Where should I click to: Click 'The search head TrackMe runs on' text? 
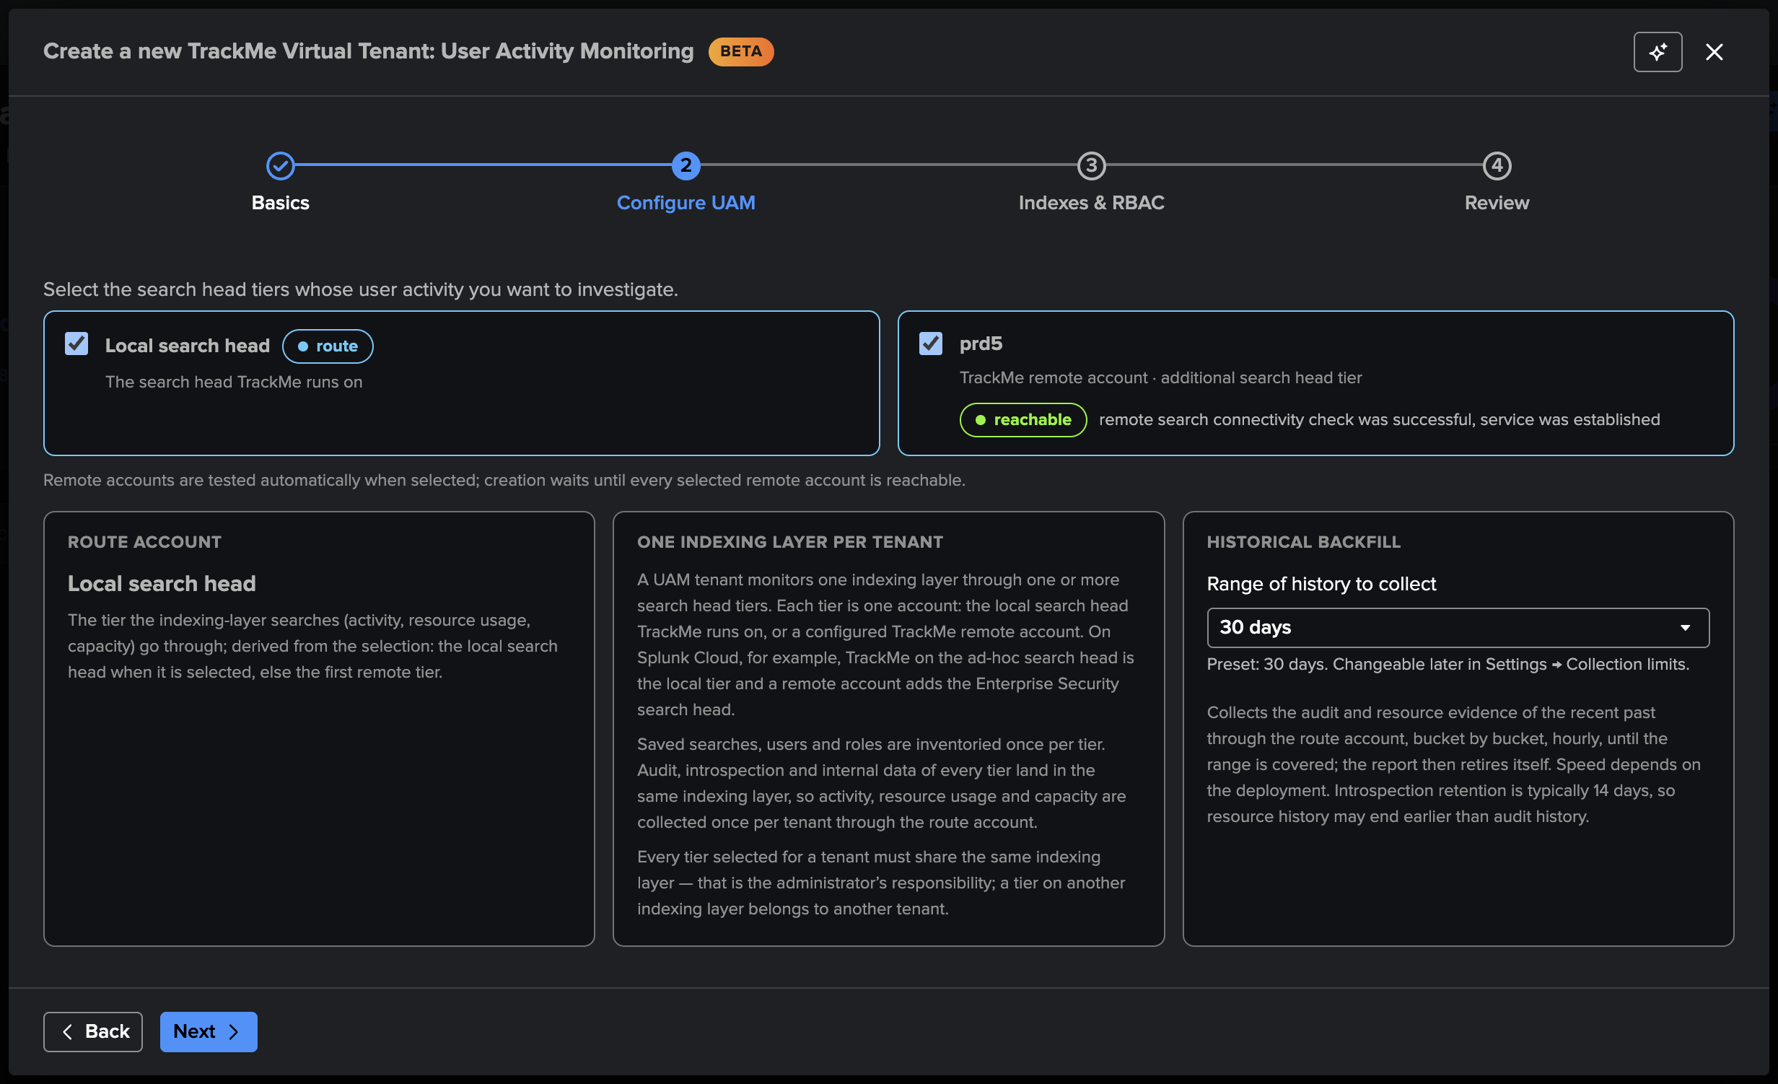(x=234, y=383)
